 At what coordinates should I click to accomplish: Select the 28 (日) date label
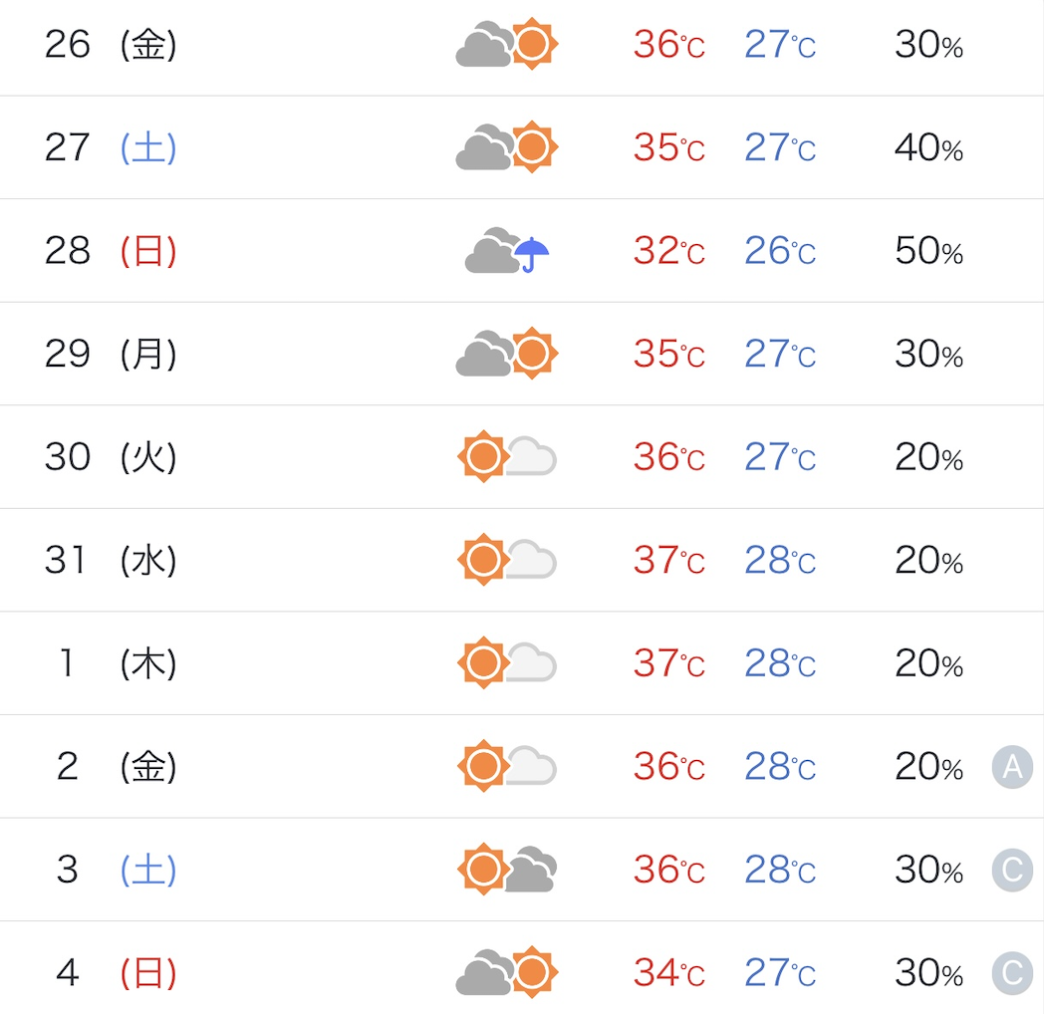(x=111, y=250)
